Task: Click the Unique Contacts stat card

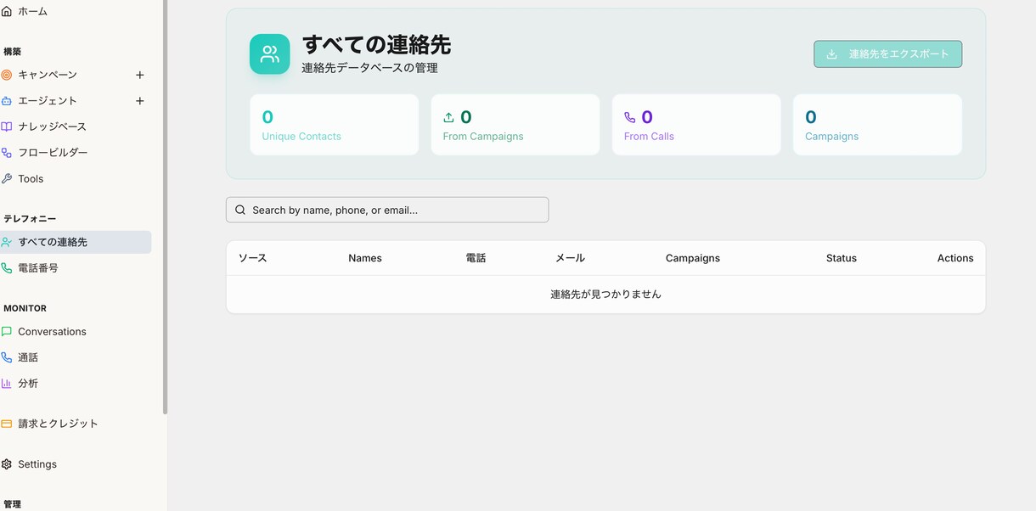Action: [x=335, y=125]
